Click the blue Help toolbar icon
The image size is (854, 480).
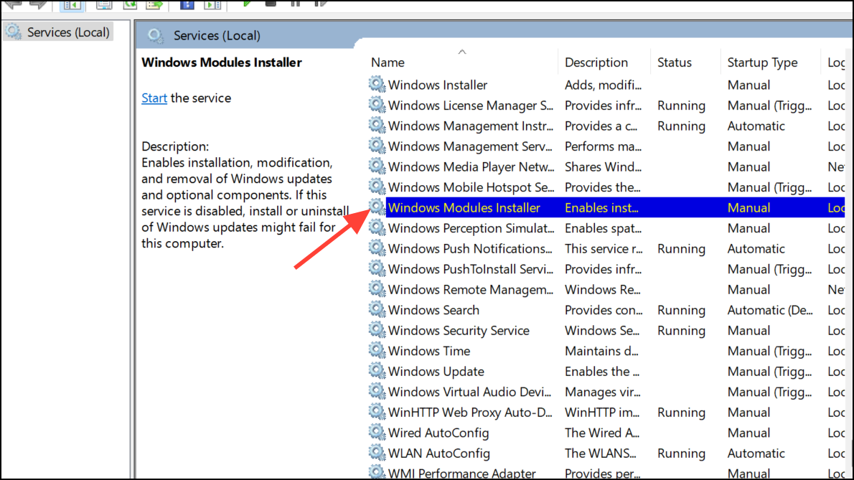[x=187, y=4]
